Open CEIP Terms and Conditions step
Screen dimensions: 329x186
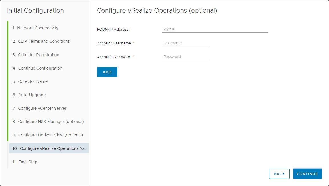coord(44,41)
